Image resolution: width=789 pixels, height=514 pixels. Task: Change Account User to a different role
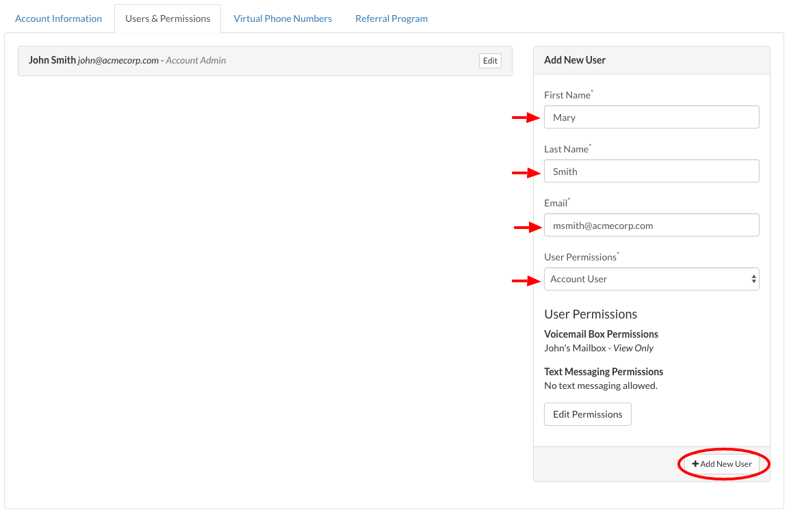[651, 279]
